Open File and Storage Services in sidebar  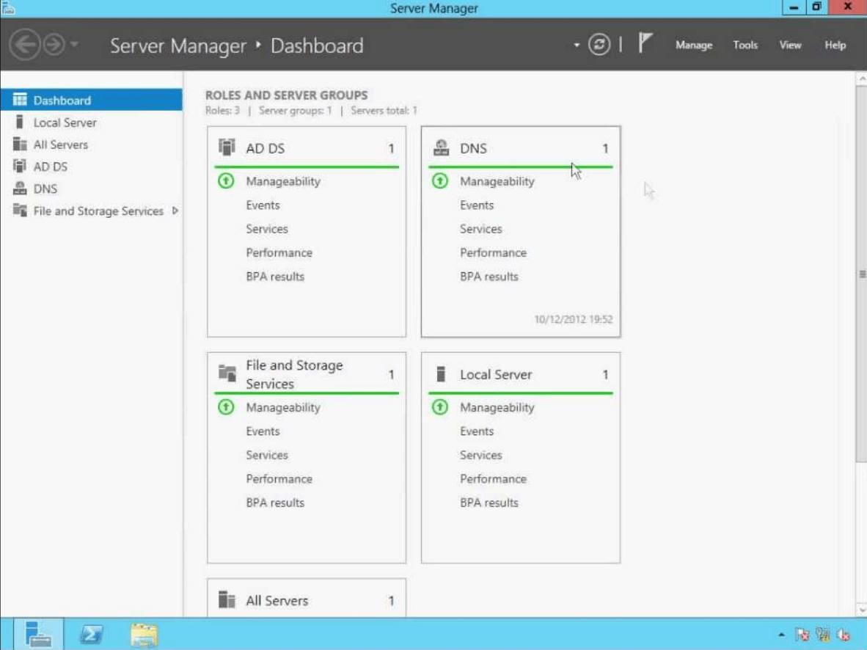[x=91, y=211]
